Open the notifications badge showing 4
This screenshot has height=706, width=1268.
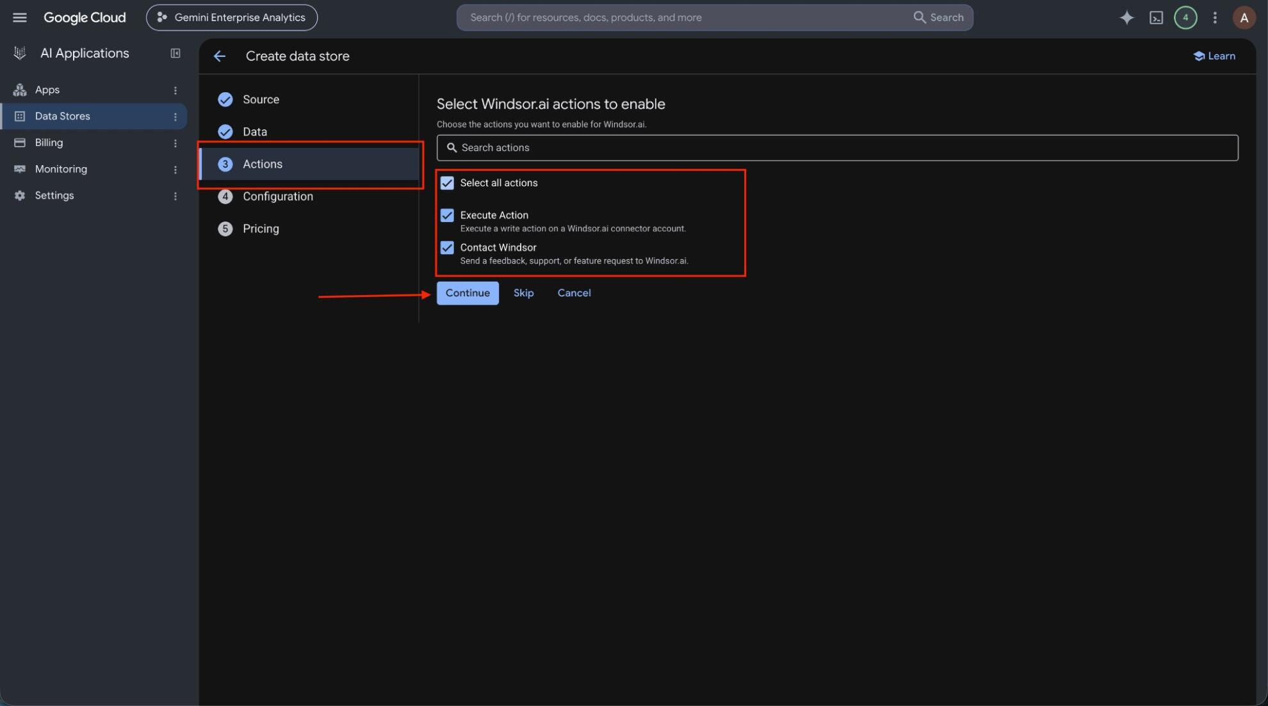pyautogui.click(x=1185, y=17)
